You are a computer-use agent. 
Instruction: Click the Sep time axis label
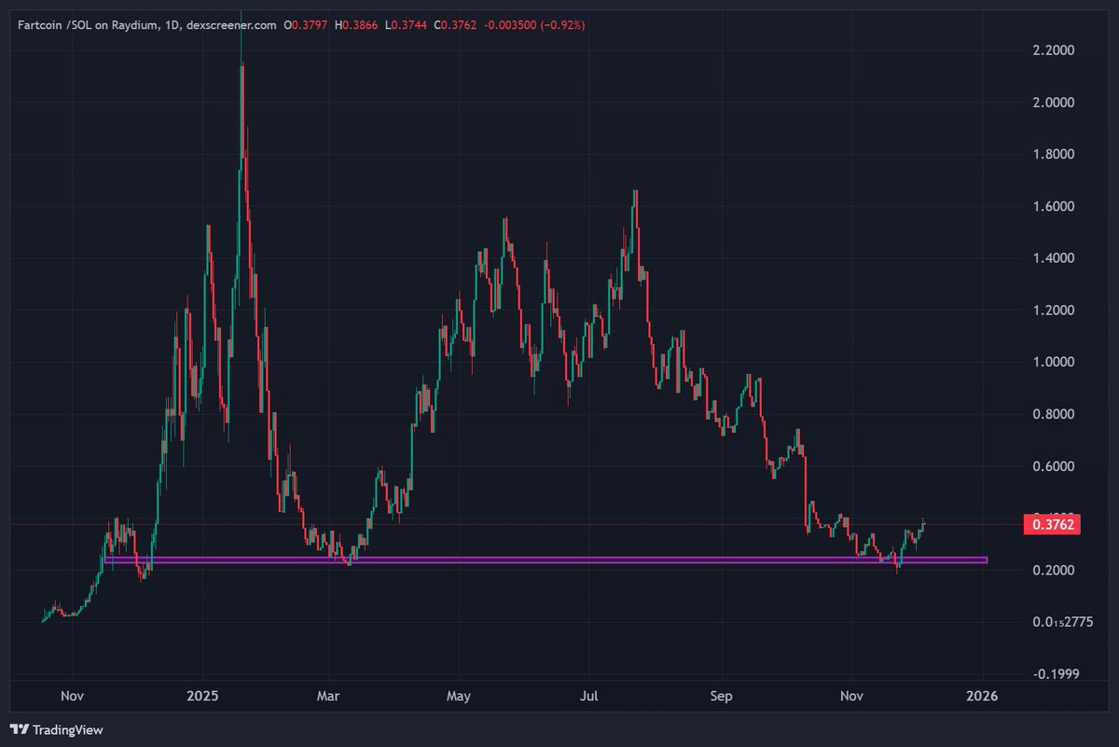pos(721,696)
